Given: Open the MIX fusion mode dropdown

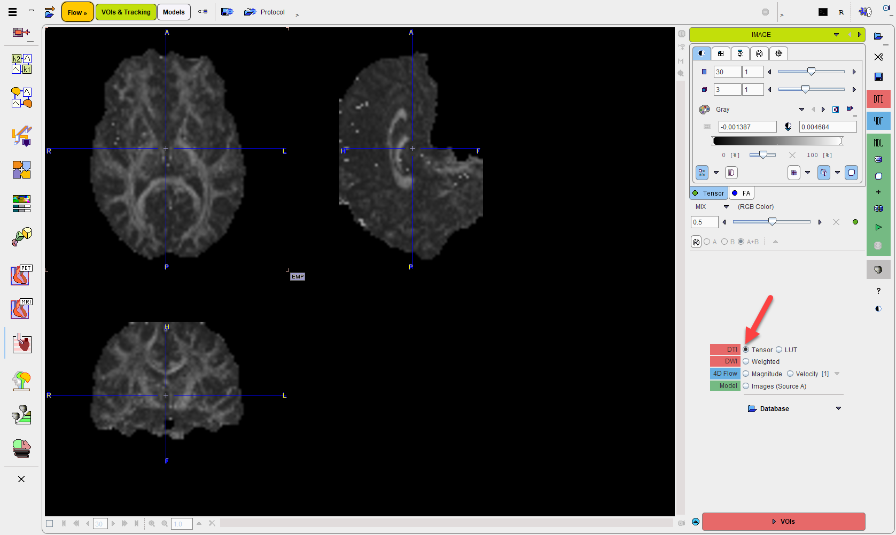Looking at the screenshot, I should (726, 207).
